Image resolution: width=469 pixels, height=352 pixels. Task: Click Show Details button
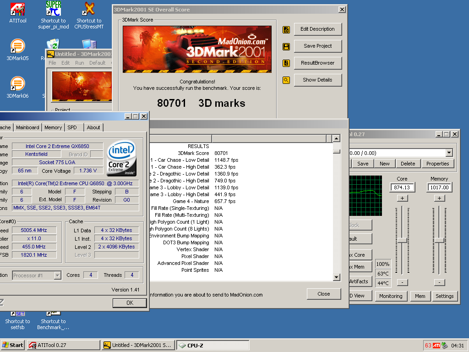coord(318,80)
